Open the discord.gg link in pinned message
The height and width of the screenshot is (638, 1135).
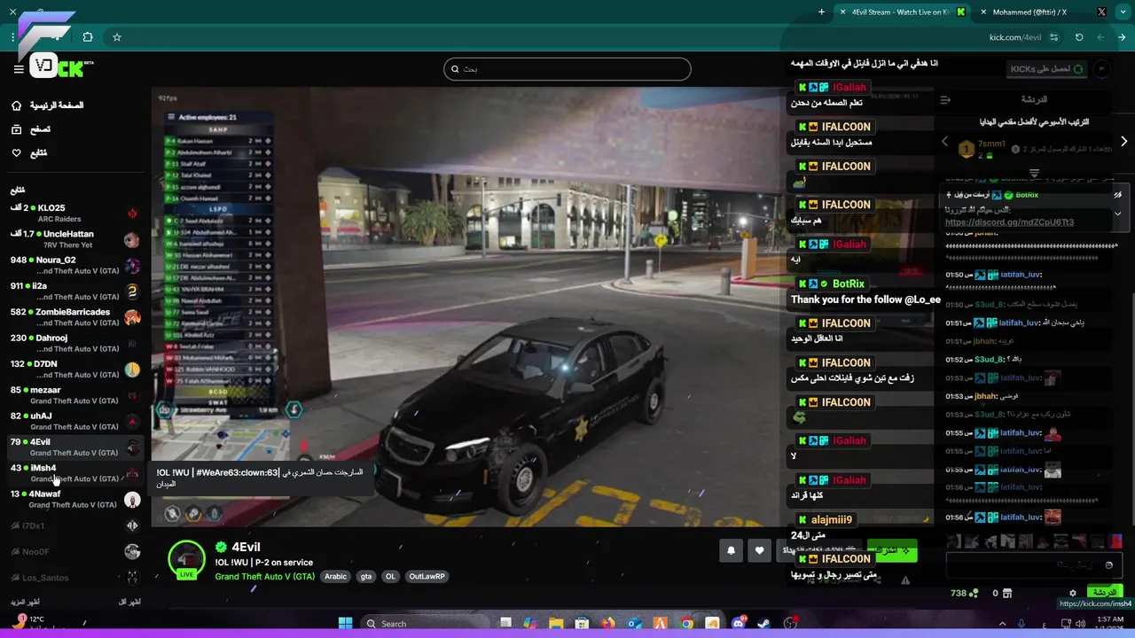[1009, 222]
